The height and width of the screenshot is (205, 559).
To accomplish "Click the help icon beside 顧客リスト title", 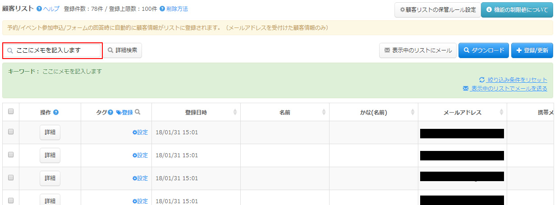I will (x=39, y=9).
